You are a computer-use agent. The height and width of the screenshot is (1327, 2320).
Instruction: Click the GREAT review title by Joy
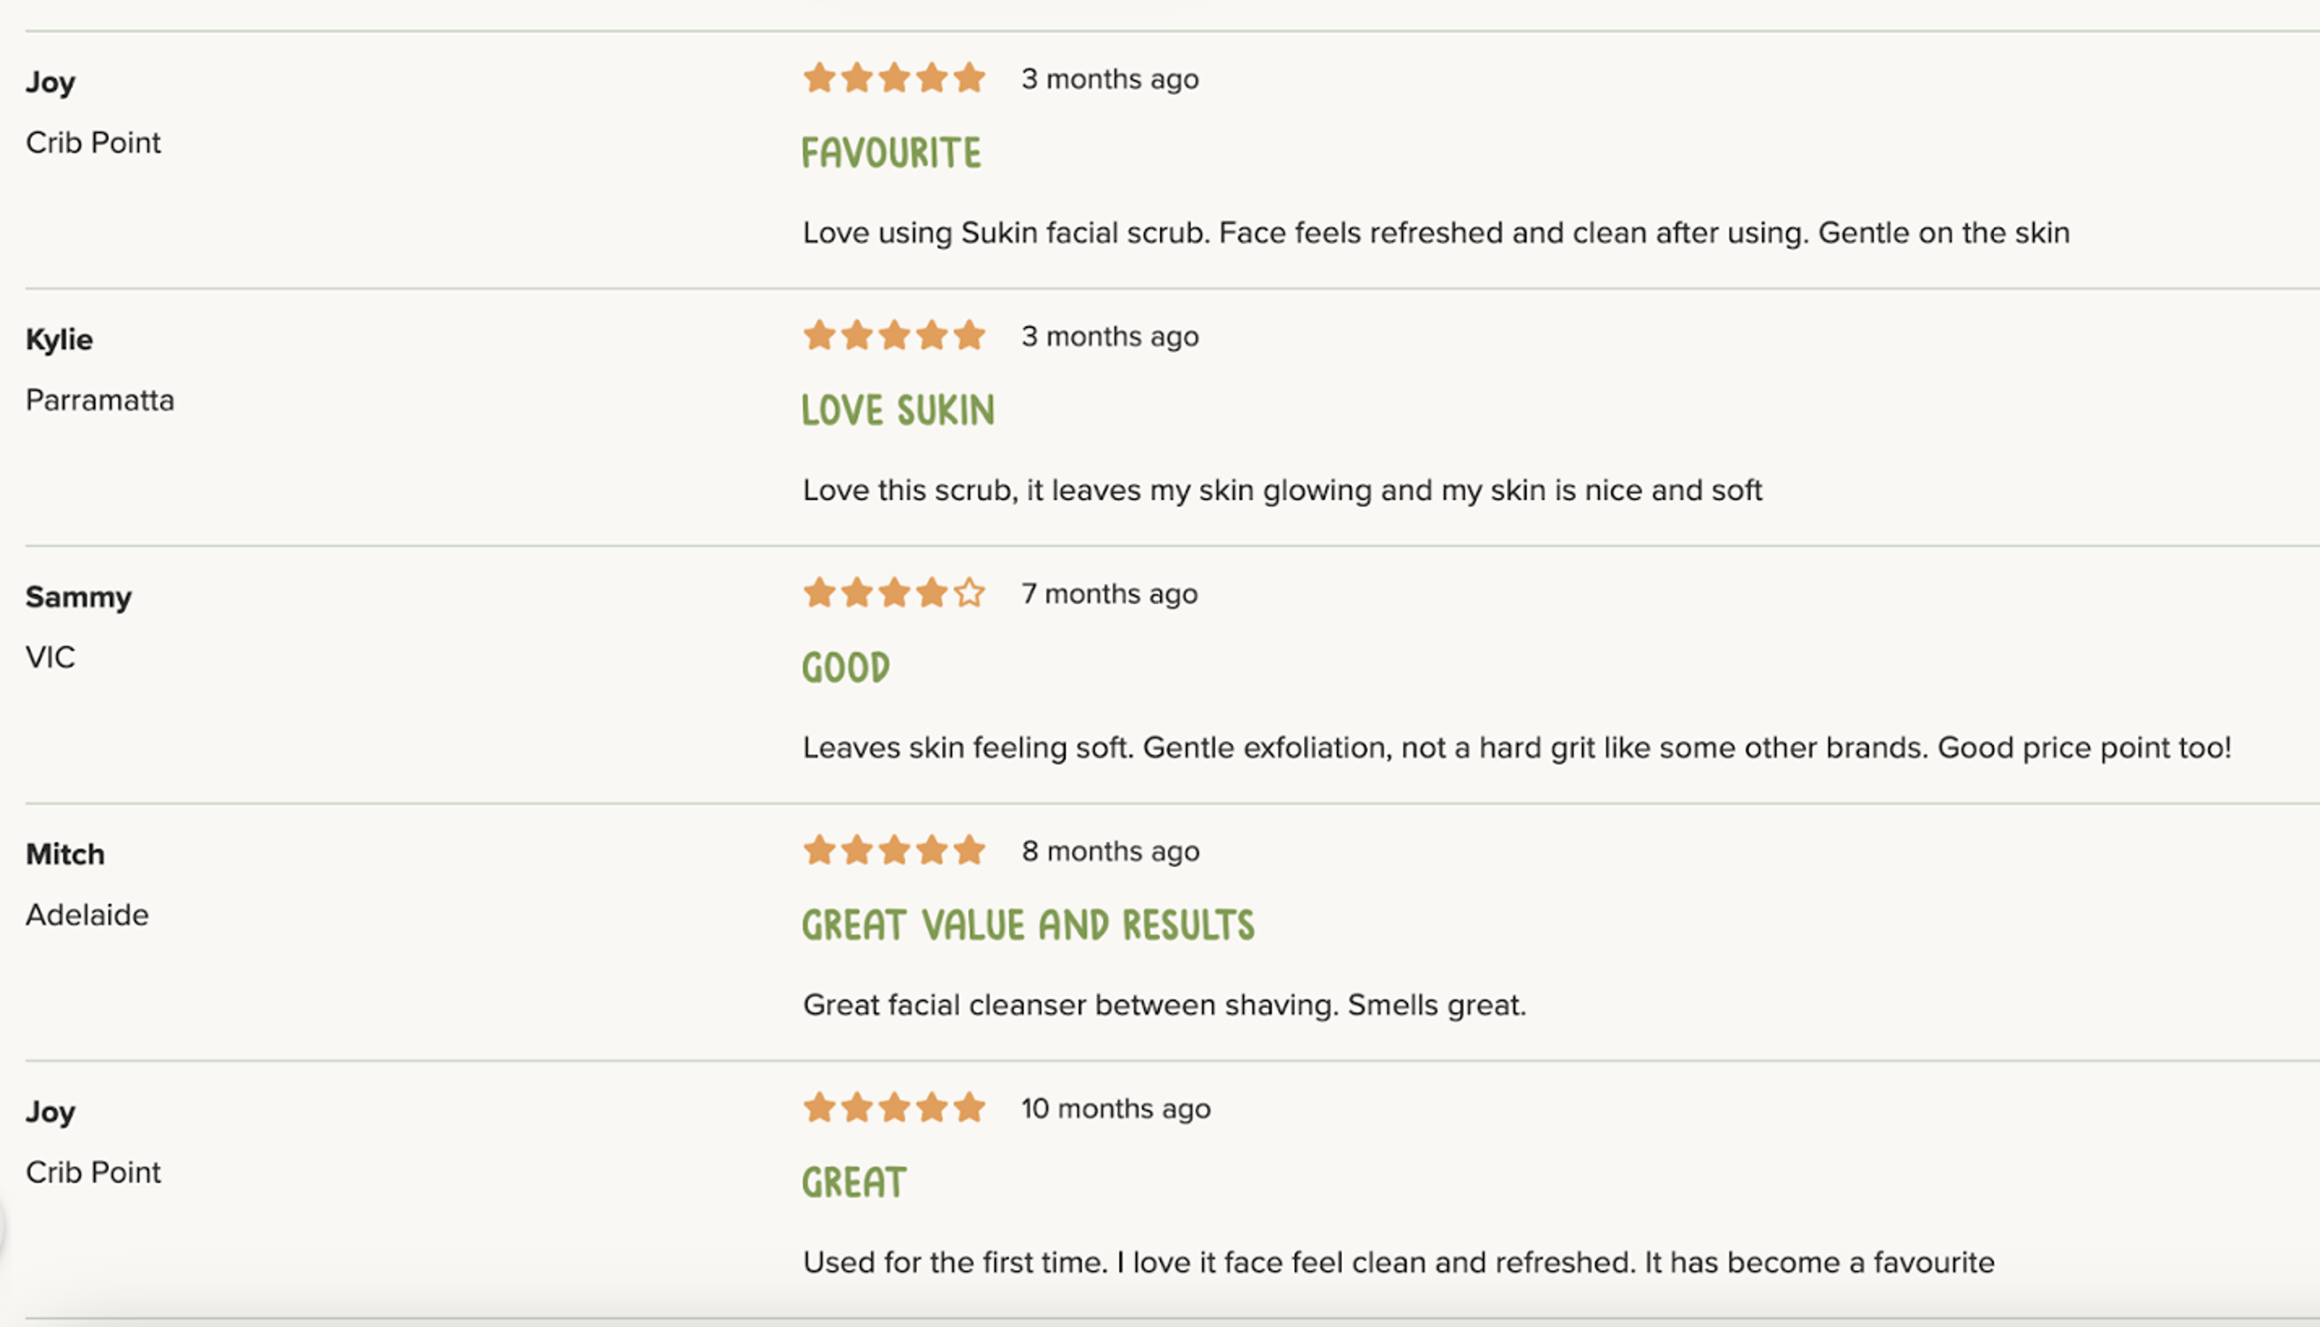854,1182
